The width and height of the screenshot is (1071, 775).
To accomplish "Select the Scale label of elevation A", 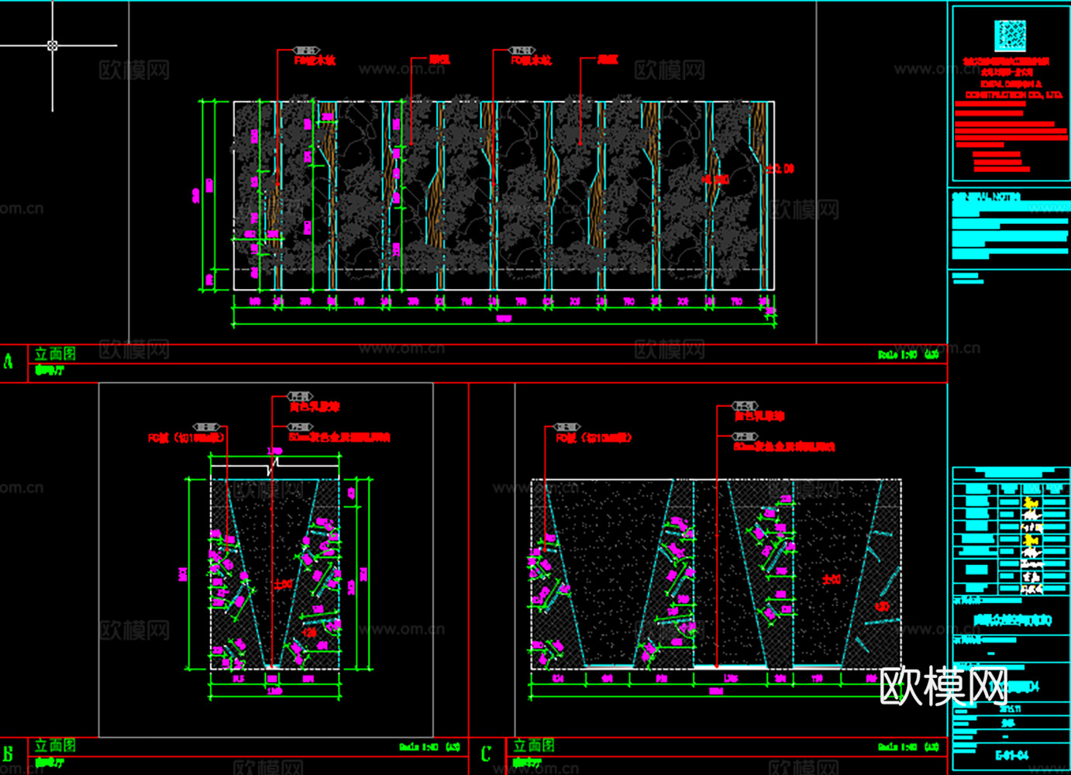I will (908, 354).
